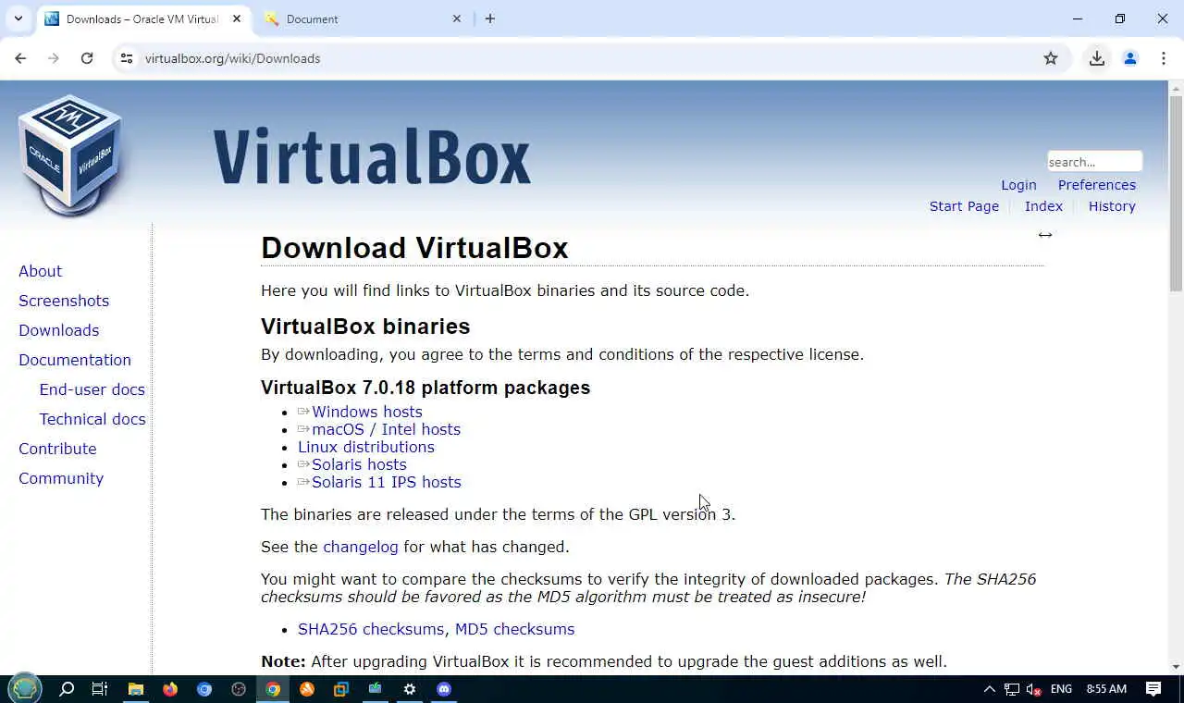
Task: Switch to the Document tab
Action: pyautogui.click(x=363, y=18)
